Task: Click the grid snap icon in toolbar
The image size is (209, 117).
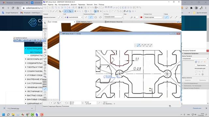Action: [x=75, y=11]
